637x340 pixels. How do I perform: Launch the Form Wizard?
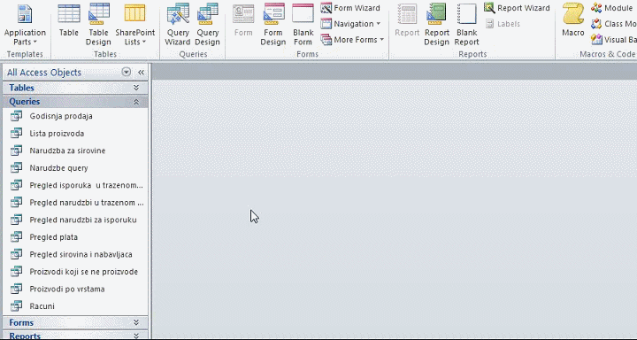tap(350, 8)
